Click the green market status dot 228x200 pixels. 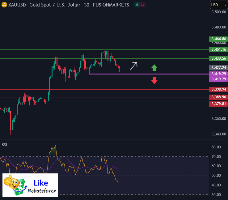(x=137, y=5)
